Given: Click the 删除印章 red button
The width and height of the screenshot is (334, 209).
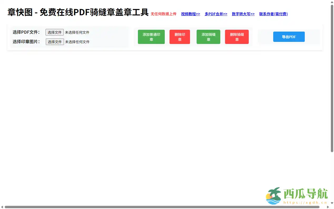Looking at the screenshot, I should point(180,37).
